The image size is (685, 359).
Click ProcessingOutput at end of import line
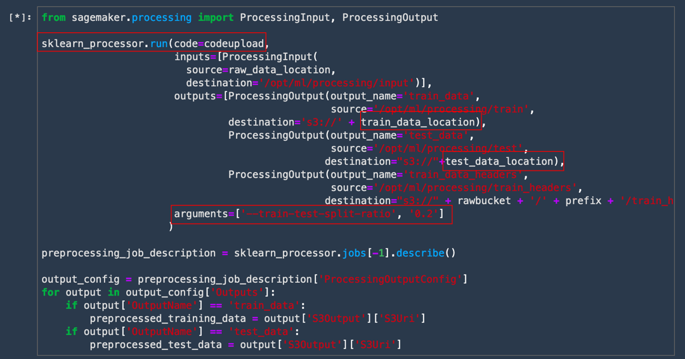click(x=389, y=18)
